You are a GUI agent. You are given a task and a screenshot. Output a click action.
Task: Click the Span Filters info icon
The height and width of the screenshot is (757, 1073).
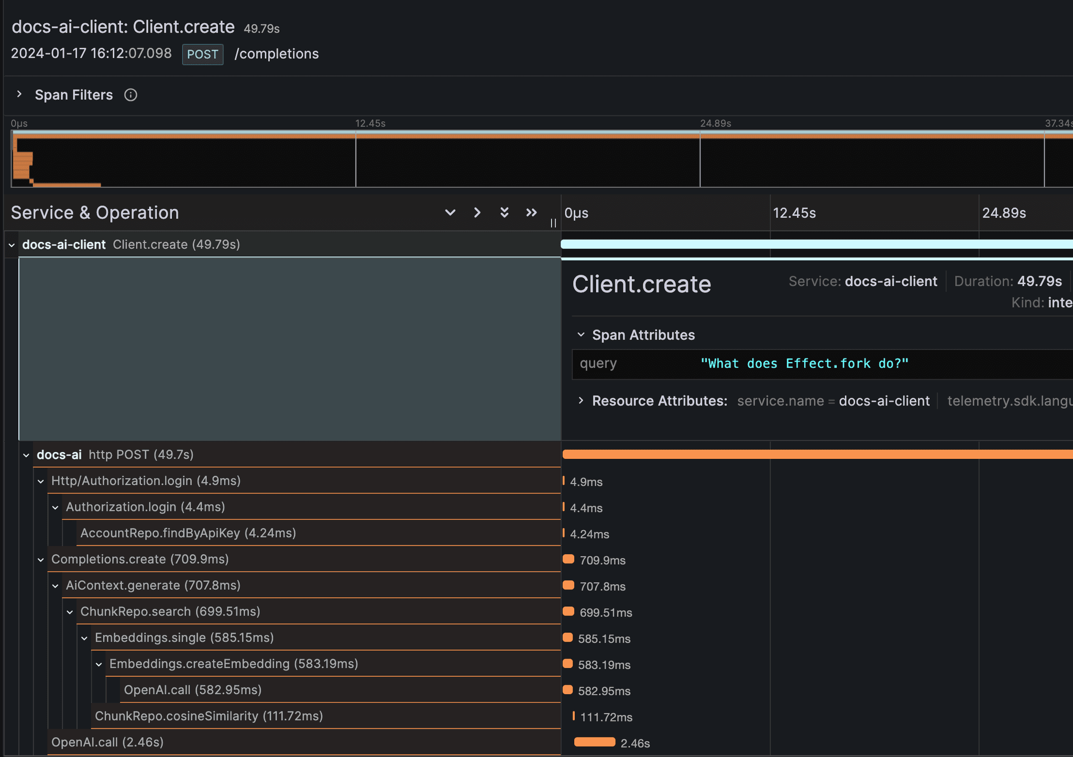[130, 95]
